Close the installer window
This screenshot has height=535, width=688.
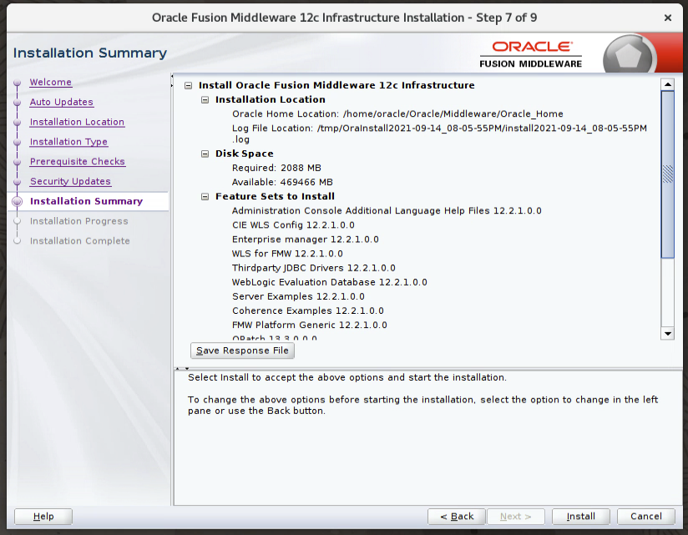pos(668,18)
